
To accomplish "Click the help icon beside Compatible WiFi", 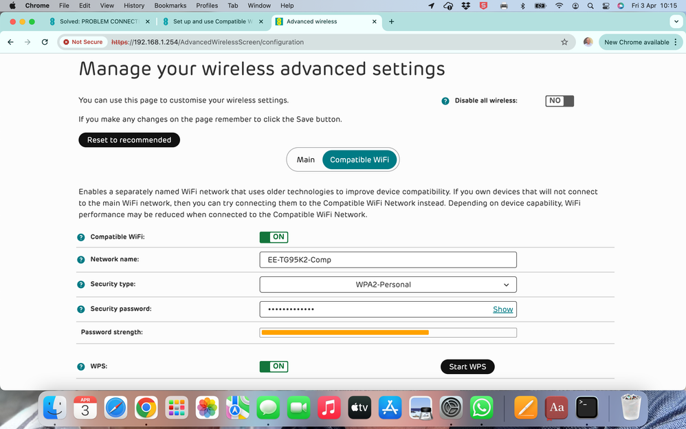I will click(x=81, y=237).
